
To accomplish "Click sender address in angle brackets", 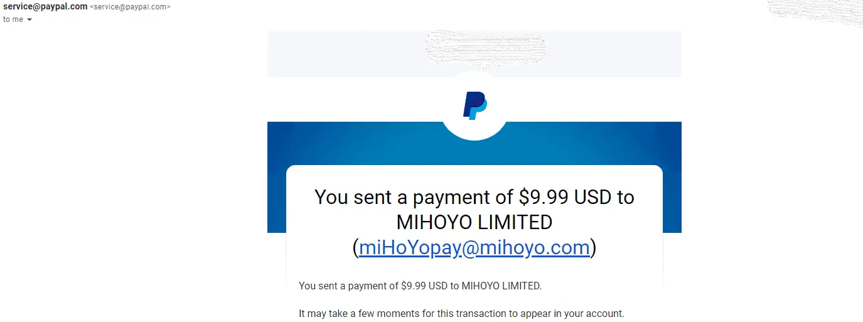I will pos(131,7).
